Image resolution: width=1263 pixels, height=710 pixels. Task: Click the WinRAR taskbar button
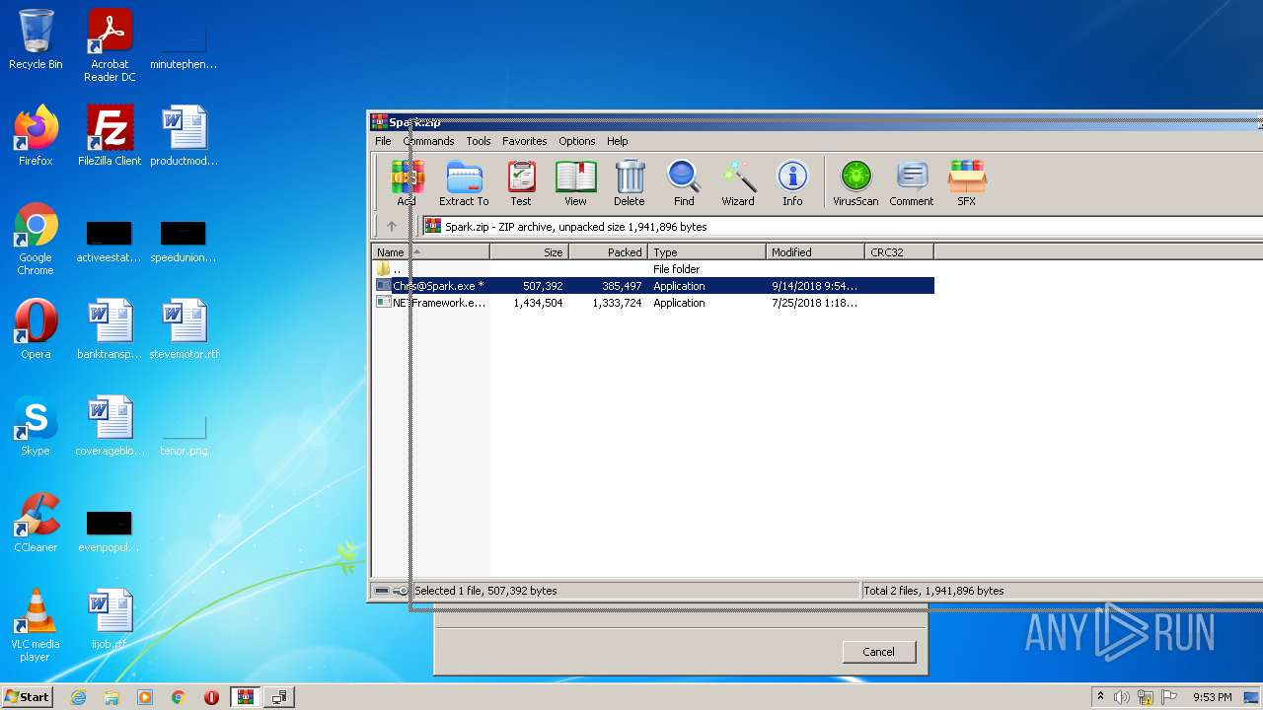[246, 697]
